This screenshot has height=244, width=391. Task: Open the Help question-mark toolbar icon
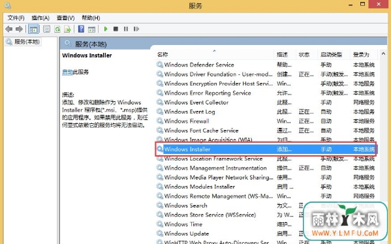point(81,29)
